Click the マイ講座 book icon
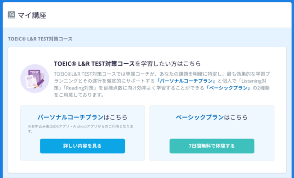Viewport: 294px width, 178px height. [11, 15]
